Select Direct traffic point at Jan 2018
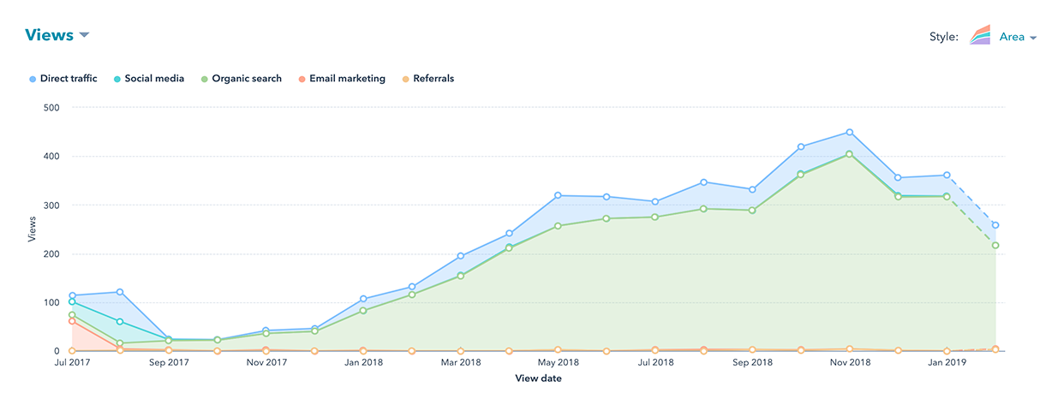 pos(363,299)
